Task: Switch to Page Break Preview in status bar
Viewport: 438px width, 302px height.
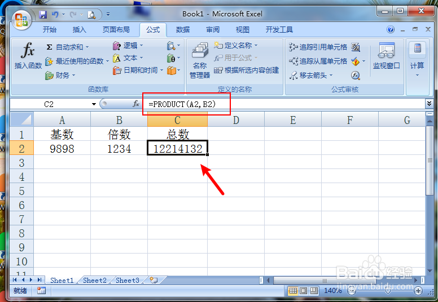Action: [x=314, y=291]
